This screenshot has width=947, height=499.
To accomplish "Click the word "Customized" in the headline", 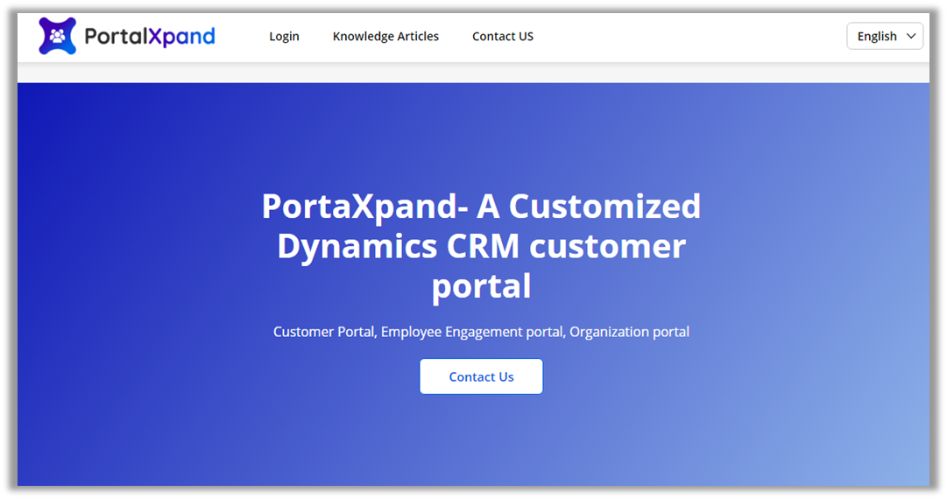I will tap(604, 207).
